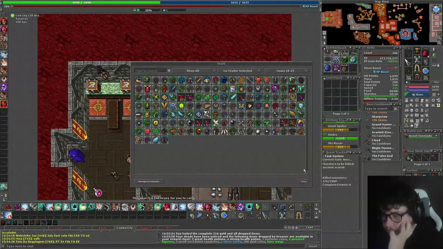Close the Stash window with Close button

[x=304, y=181]
